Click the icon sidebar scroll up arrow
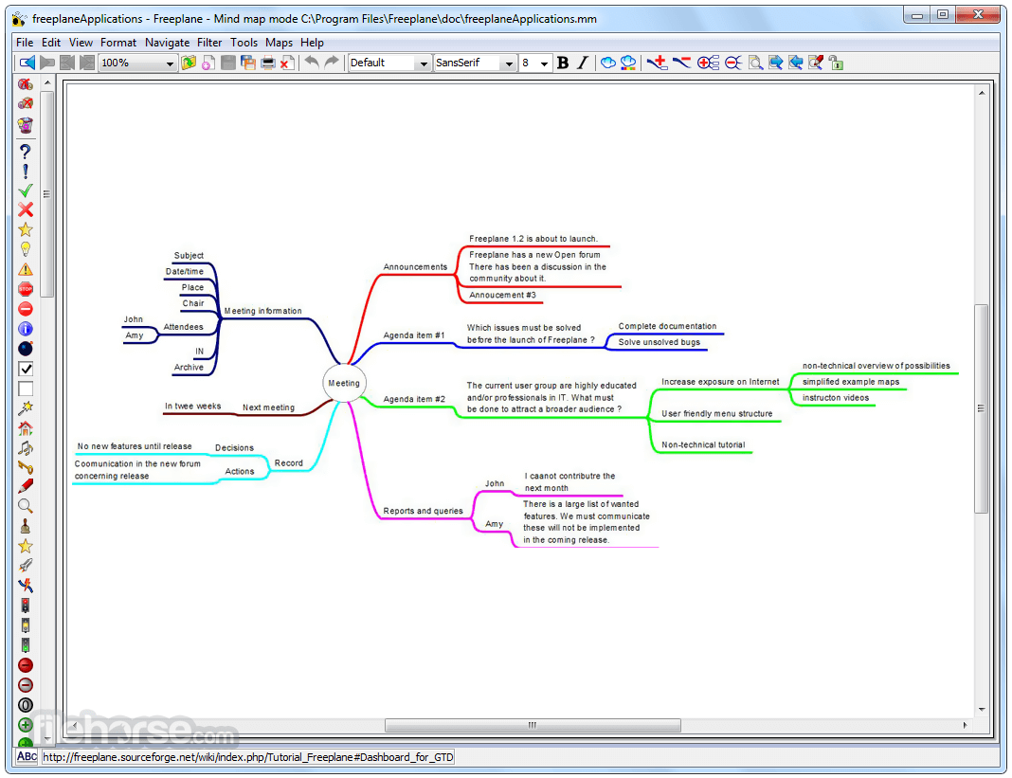This screenshot has width=1012, height=778. click(x=47, y=83)
